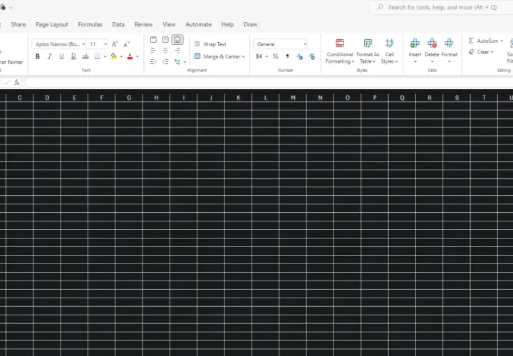The image size is (513, 356).
Task: Decrease indent icon
Action: [153, 61]
